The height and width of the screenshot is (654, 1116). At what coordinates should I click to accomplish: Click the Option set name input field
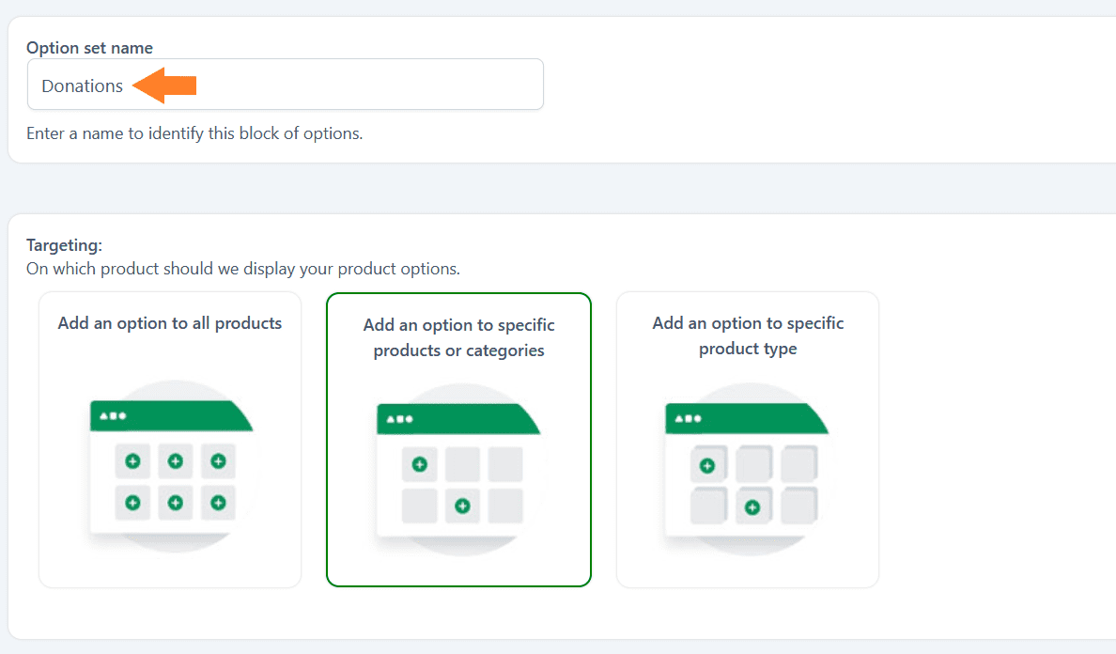coord(285,85)
